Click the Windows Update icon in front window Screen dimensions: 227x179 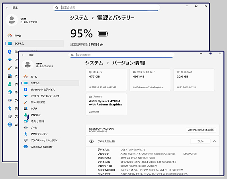pos(25,147)
